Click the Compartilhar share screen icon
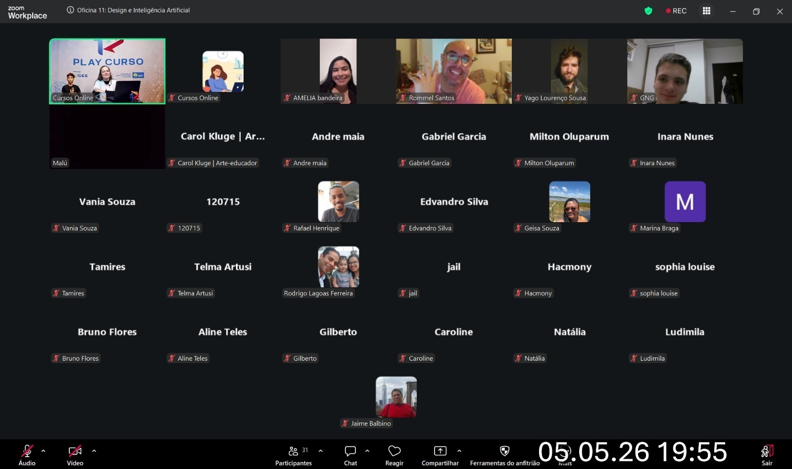Viewport: 792px width, 469px height. [440, 451]
